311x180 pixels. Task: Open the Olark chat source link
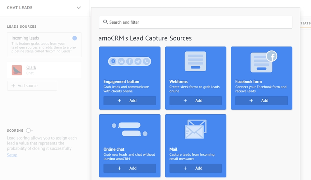click(x=31, y=67)
